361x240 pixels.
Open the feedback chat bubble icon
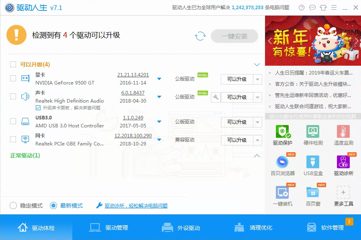[x=312, y=8]
